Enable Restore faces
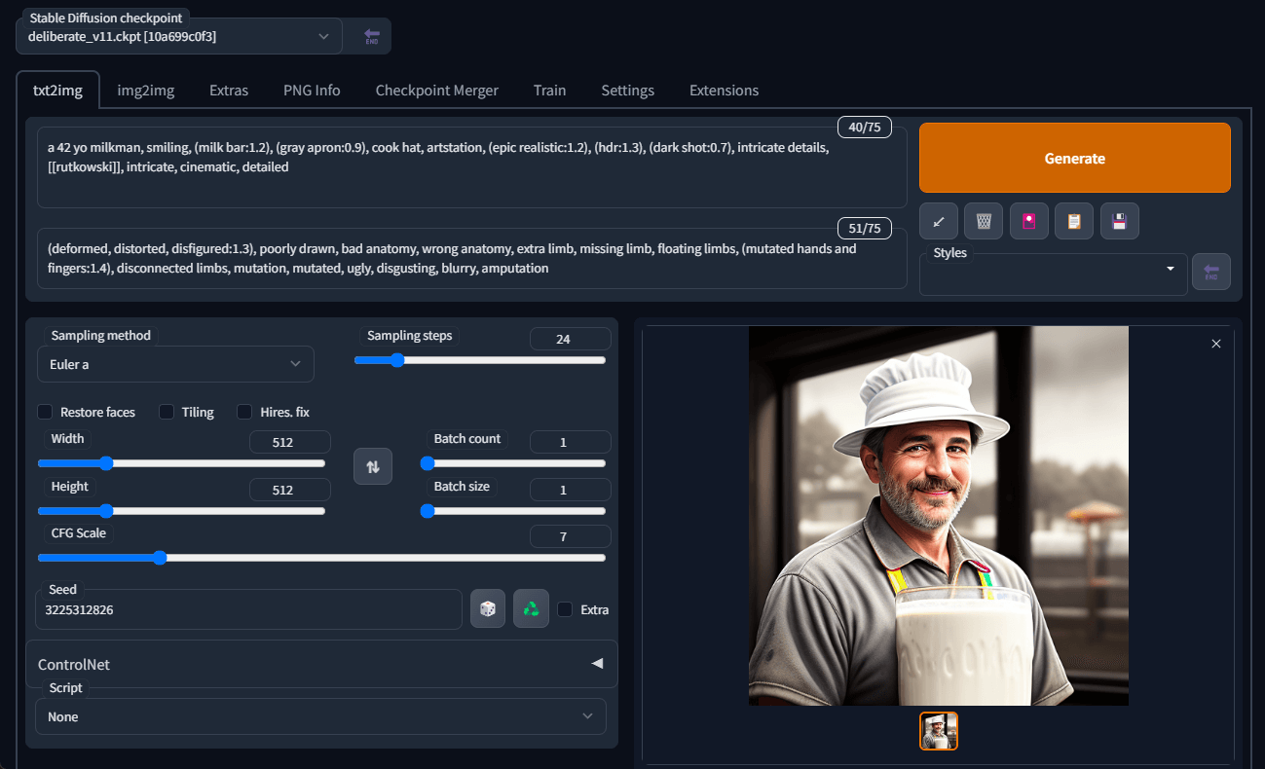This screenshot has width=1265, height=769. click(x=46, y=412)
